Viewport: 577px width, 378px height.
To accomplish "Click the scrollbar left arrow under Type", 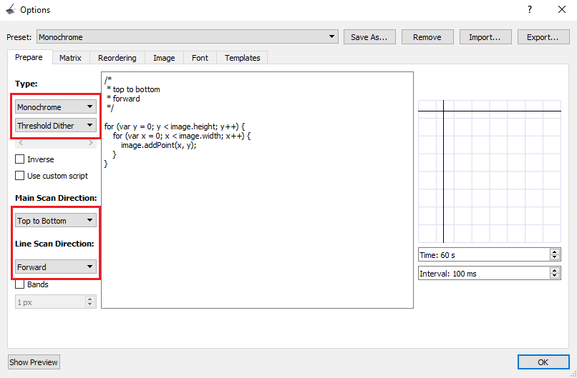I will [21, 143].
